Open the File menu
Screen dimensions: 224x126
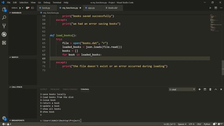pos(8,2)
